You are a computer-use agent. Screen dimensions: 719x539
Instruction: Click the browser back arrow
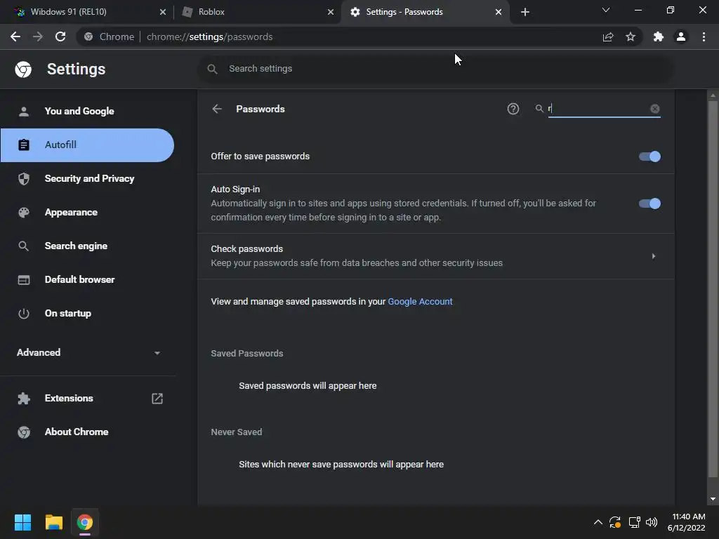pyautogui.click(x=15, y=36)
